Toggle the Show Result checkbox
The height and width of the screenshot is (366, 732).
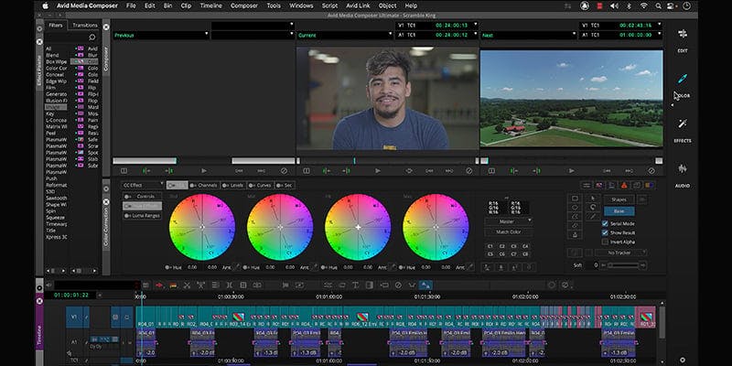pyautogui.click(x=605, y=232)
